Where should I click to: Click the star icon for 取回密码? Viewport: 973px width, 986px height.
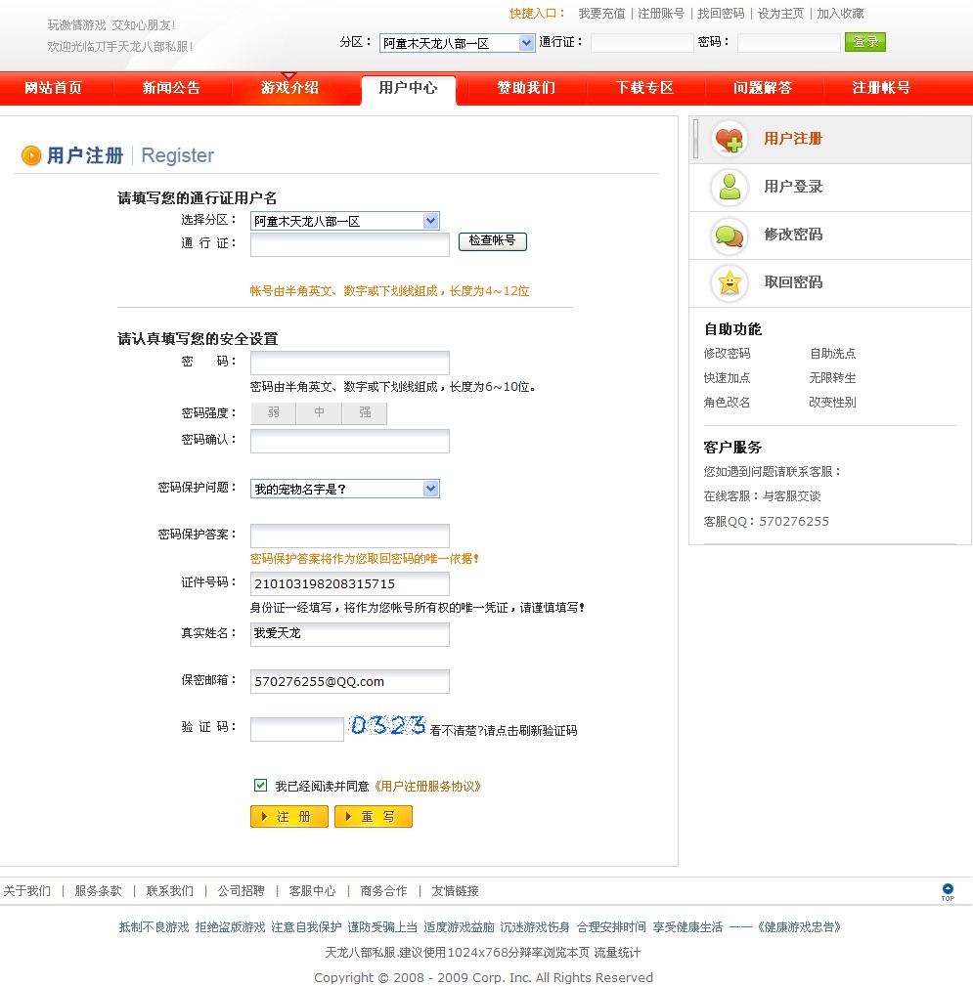(729, 282)
